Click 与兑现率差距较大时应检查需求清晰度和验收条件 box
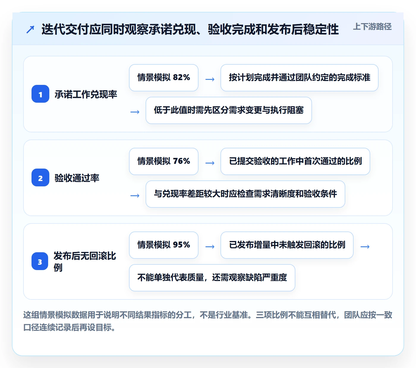Viewport: 416px width, 368px height. (245, 194)
